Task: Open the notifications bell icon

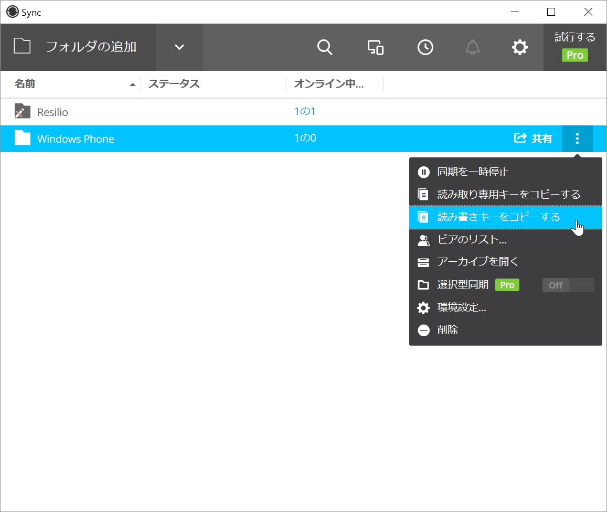Action: [x=472, y=47]
